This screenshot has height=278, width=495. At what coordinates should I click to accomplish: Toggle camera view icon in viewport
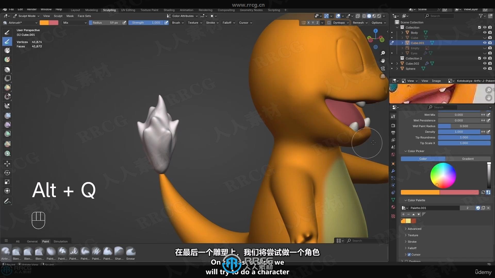pyautogui.click(x=383, y=68)
